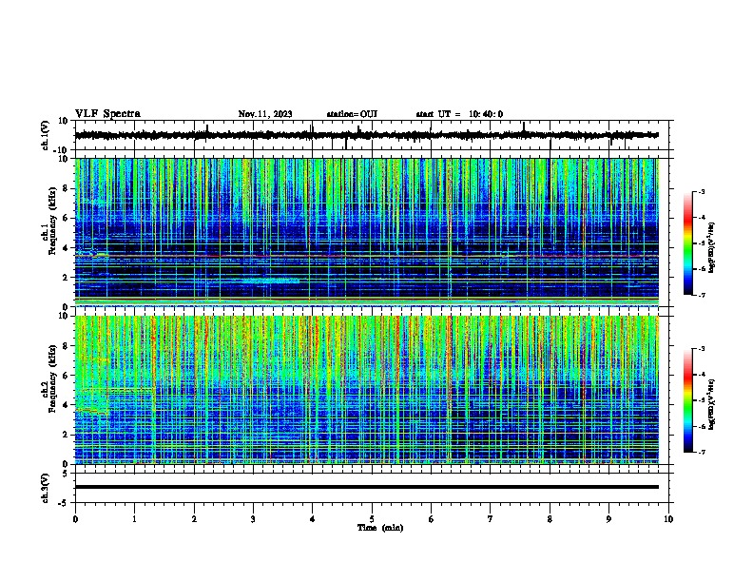The image size is (753, 582).
Task: Click the "-10" tick on ch.1(V) axis
Action: coord(61,150)
